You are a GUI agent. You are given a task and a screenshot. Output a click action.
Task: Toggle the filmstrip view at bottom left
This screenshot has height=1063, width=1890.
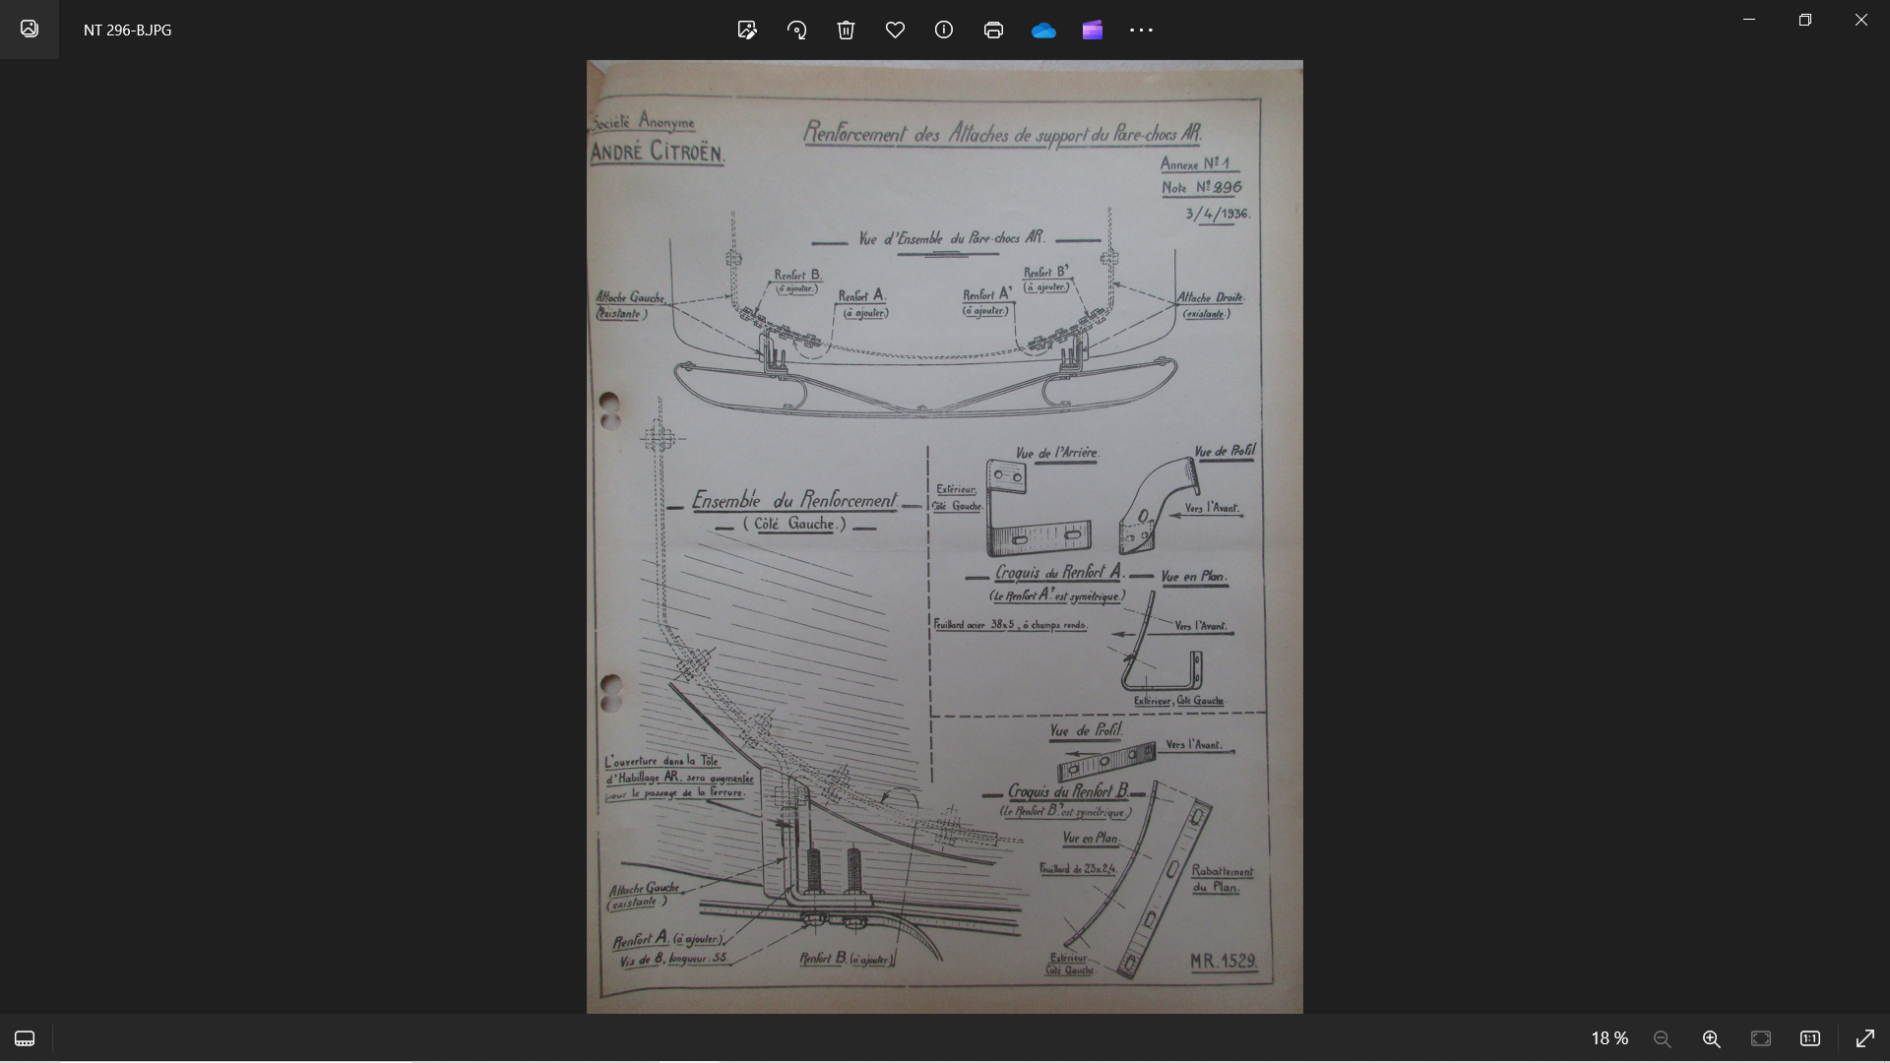25,1038
